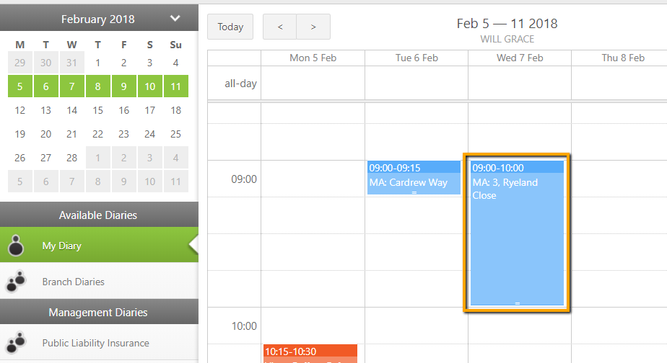The width and height of the screenshot is (667, 363).
Task: Go to next week with the > button
Action: tap(313, 27)
